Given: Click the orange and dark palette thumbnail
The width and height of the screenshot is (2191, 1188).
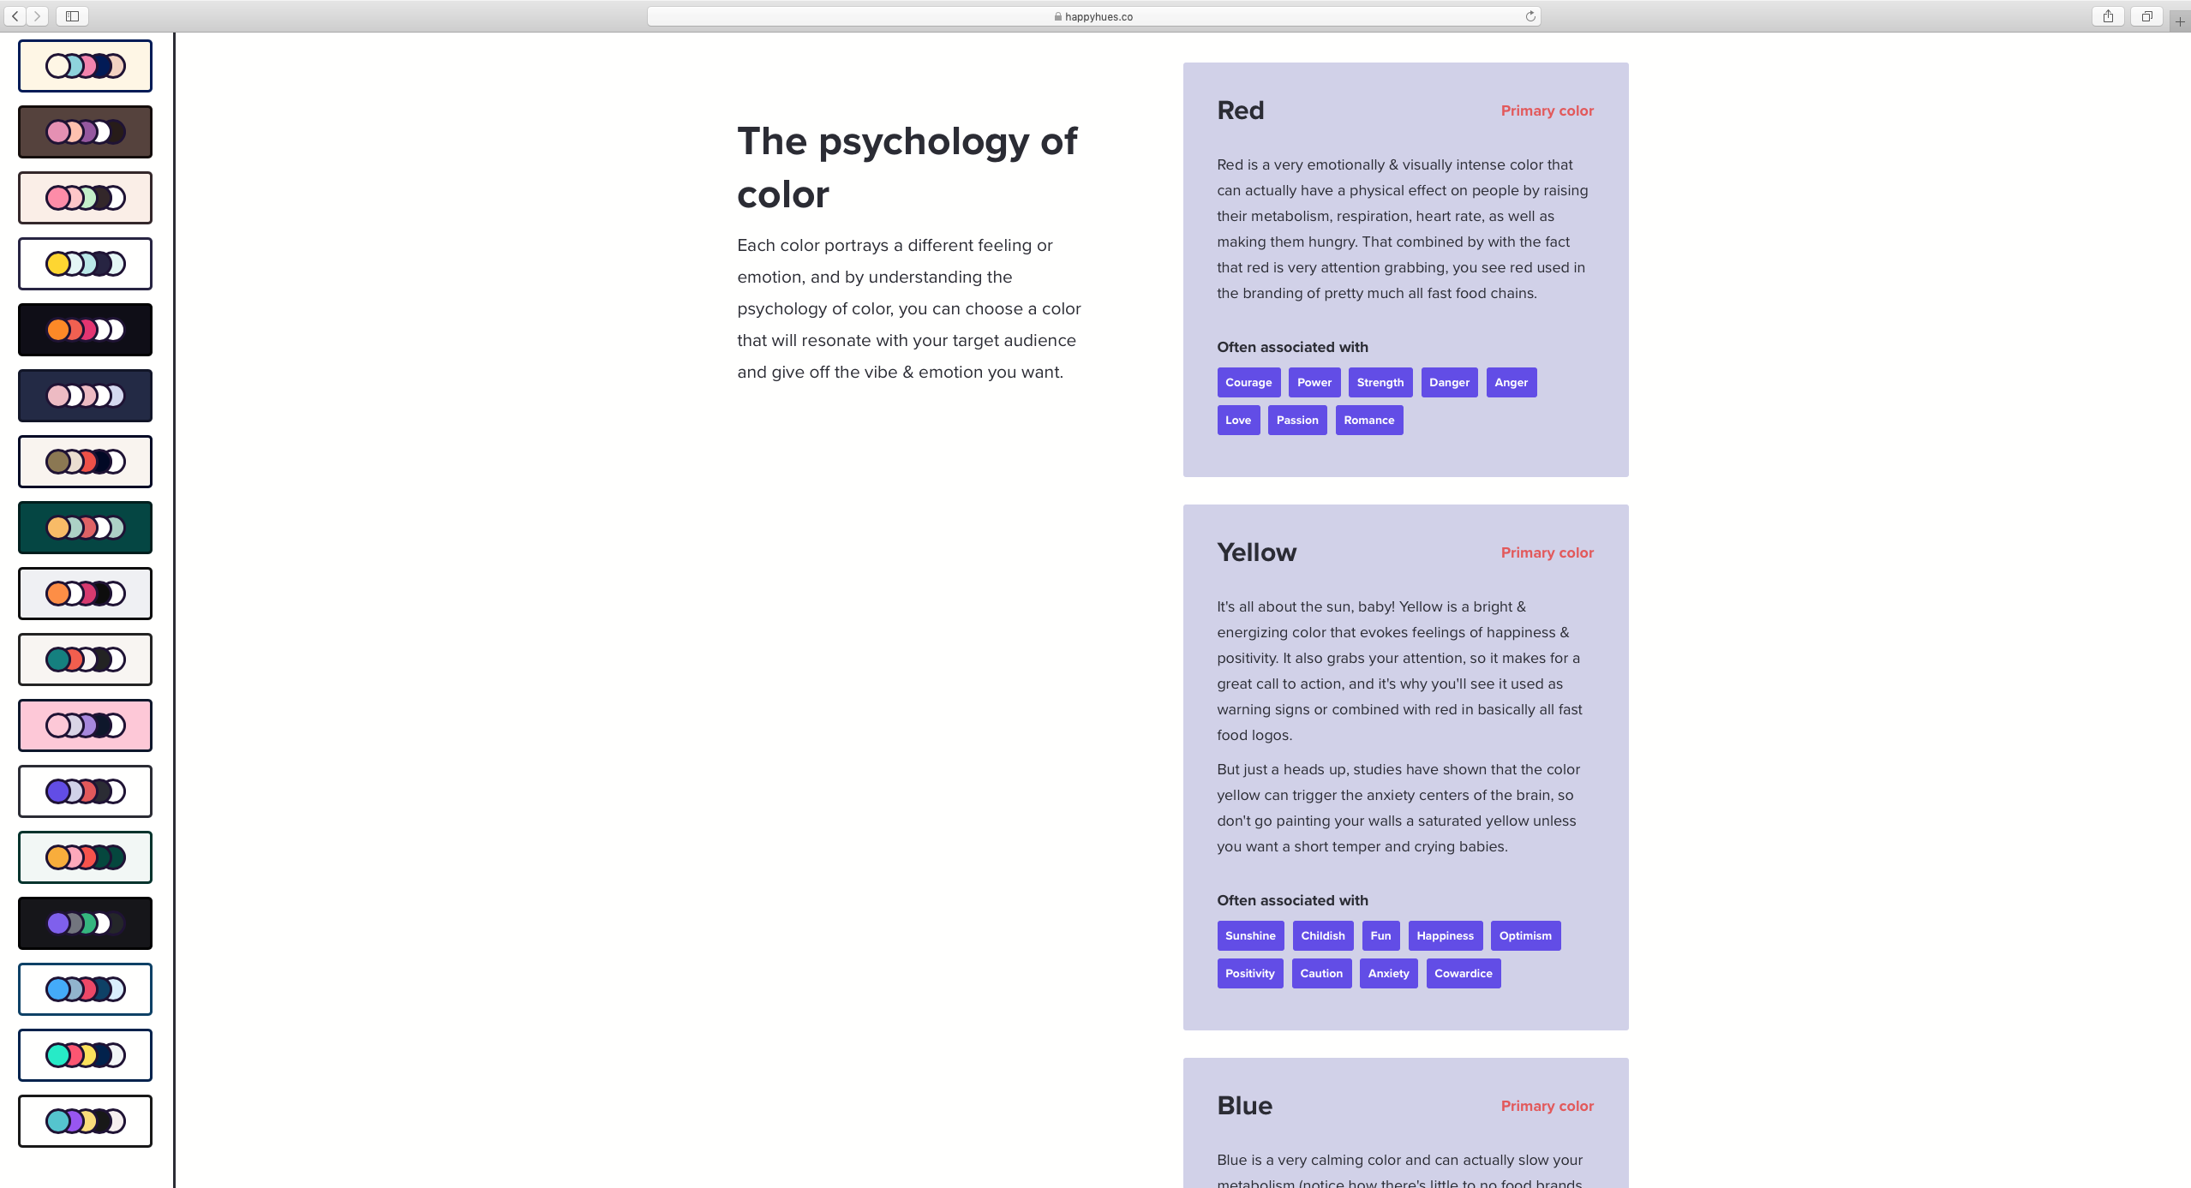Looking at the screenshot, I should [x=83, y=329].
